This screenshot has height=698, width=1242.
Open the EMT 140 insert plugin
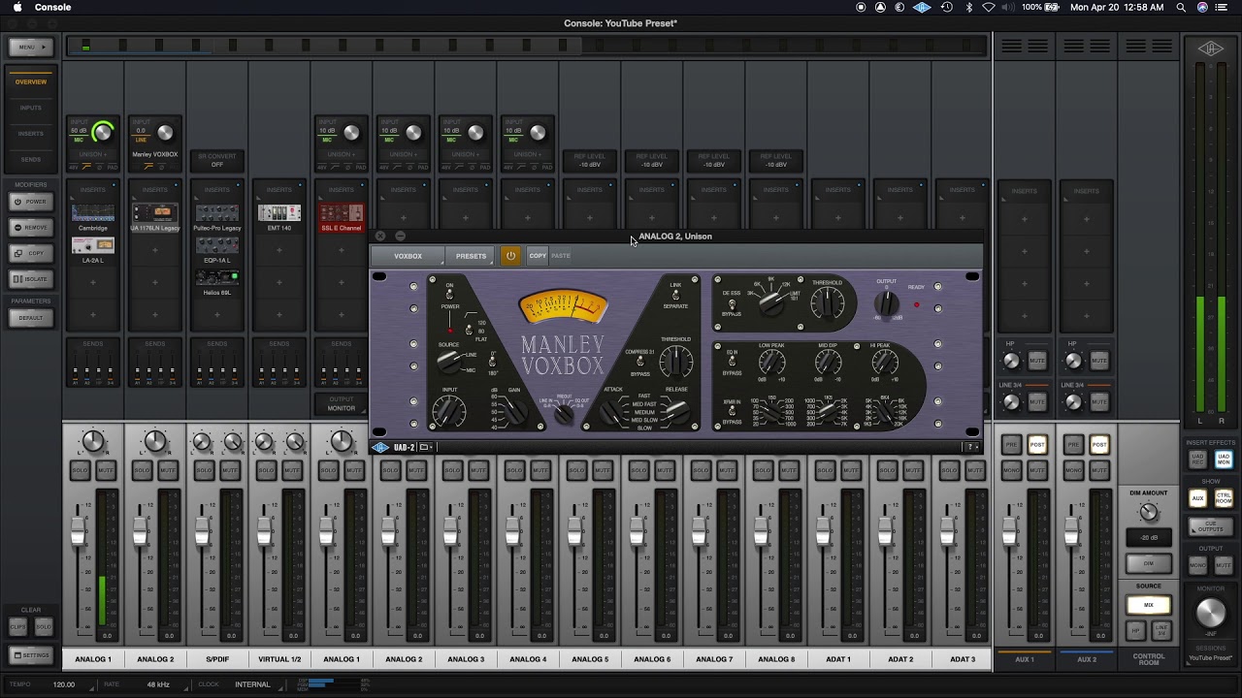(x=279, y=216)
